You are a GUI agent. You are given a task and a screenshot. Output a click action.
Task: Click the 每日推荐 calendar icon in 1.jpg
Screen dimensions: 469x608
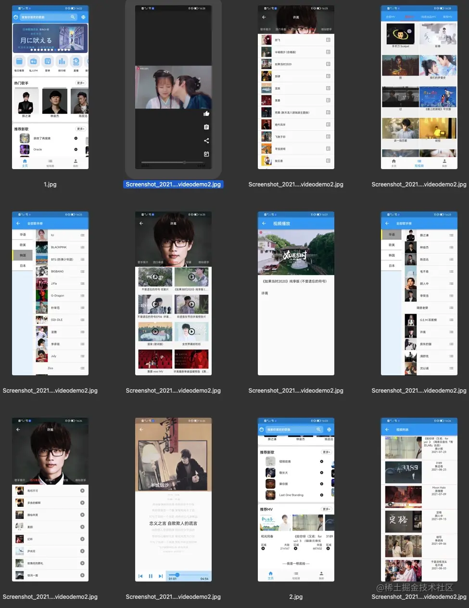pyautogui.click(x=19, y=61)
